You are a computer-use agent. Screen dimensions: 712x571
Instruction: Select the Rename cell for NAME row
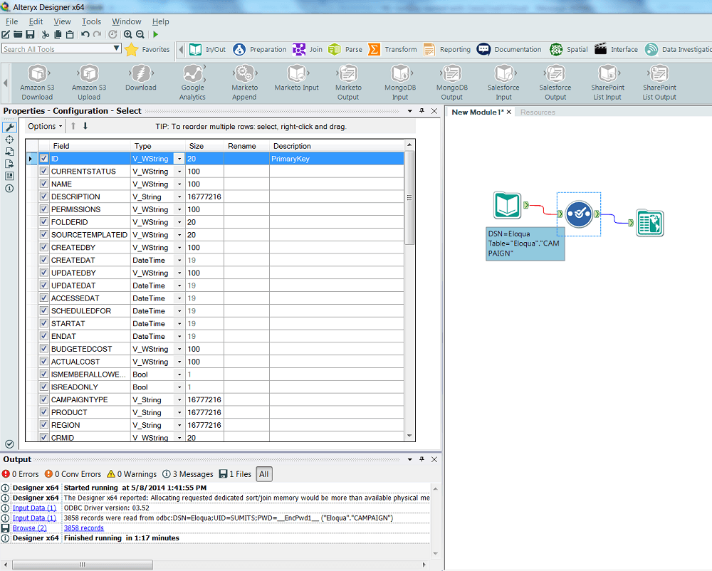246,184
